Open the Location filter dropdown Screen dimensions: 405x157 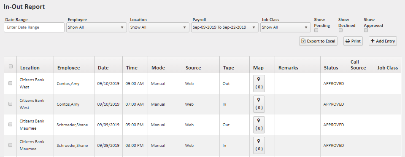159,27
